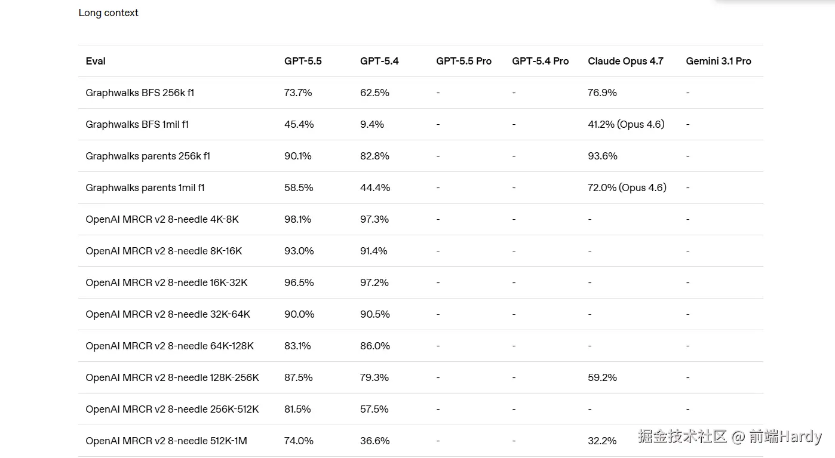Click the Eval column header
Image resolution: width=835 pixels, height=458 pixels.
point(96,61)
